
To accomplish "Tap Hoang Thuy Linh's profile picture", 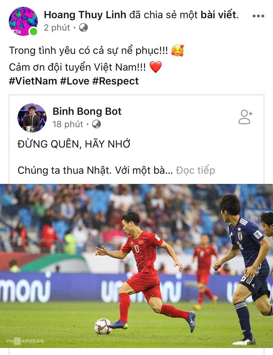I will tap(23, 21).
